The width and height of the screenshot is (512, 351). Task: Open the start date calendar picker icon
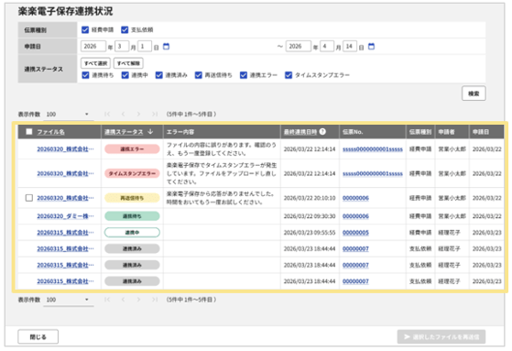click(x=166, y=47)
